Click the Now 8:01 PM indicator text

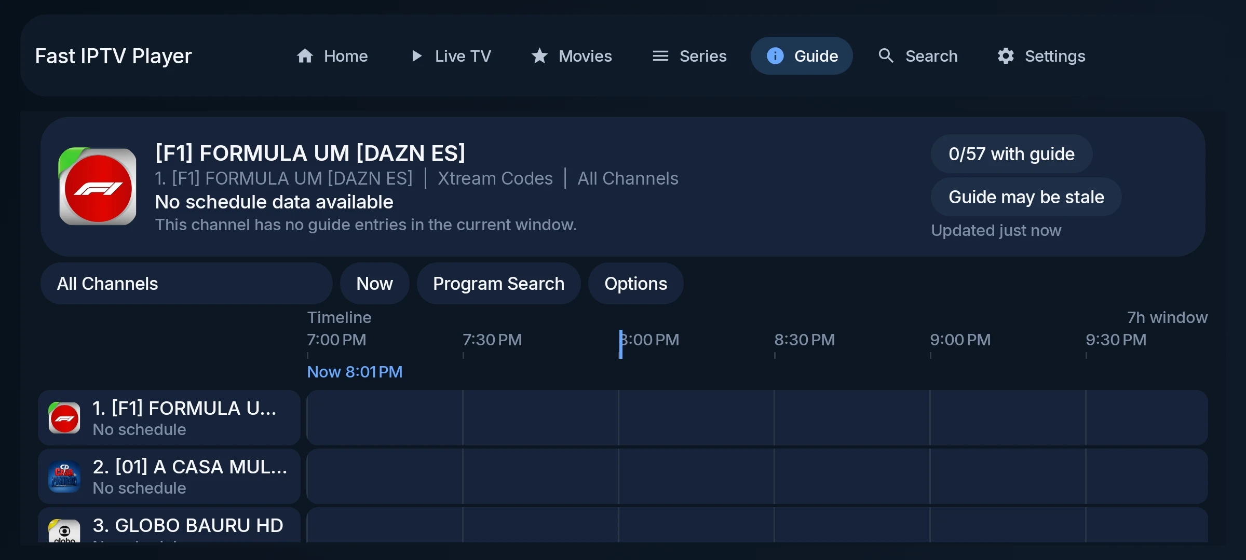click(355, 372)
